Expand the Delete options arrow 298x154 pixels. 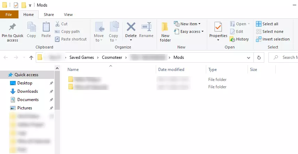pyautogui.click(x=131, y=40)
